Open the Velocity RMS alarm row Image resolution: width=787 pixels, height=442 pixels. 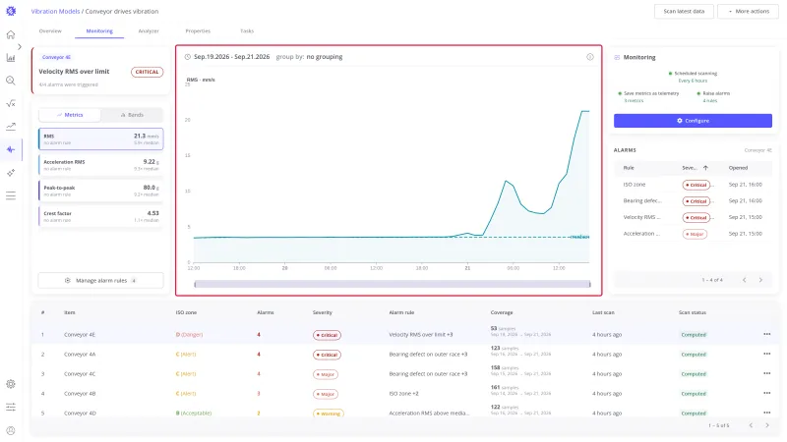point(693,217)
